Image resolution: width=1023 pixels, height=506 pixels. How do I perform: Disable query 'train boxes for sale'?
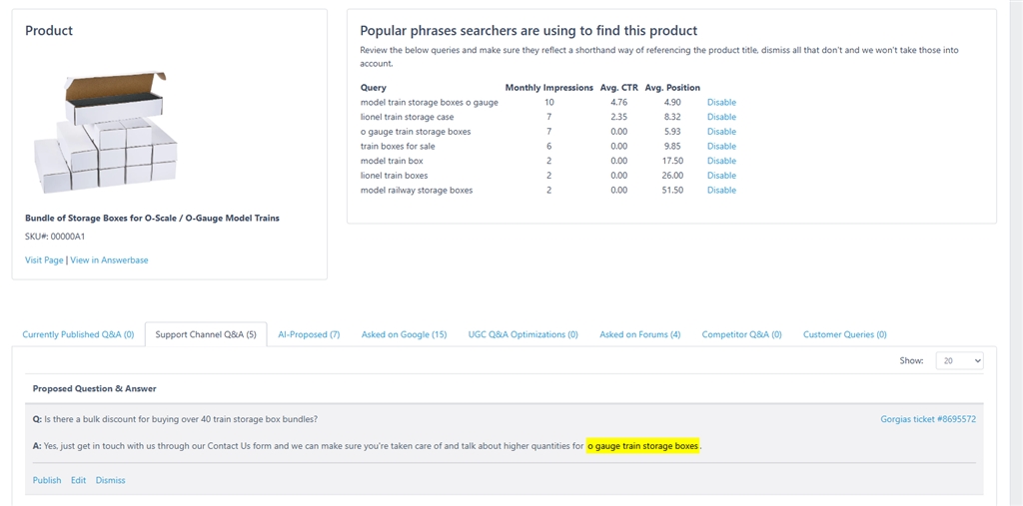coord(721,146)
